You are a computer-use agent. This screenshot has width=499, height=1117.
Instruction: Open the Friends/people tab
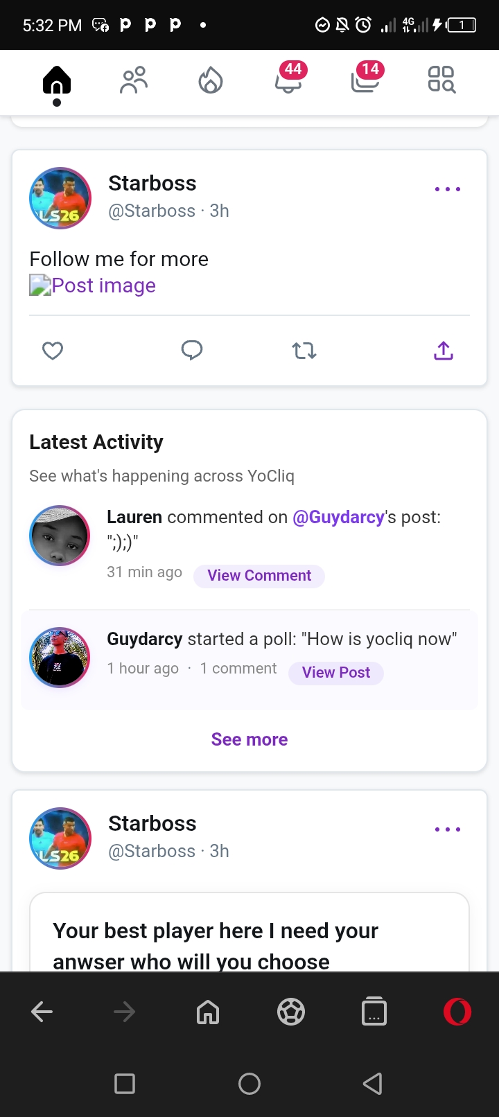click(x=134, y=80)
